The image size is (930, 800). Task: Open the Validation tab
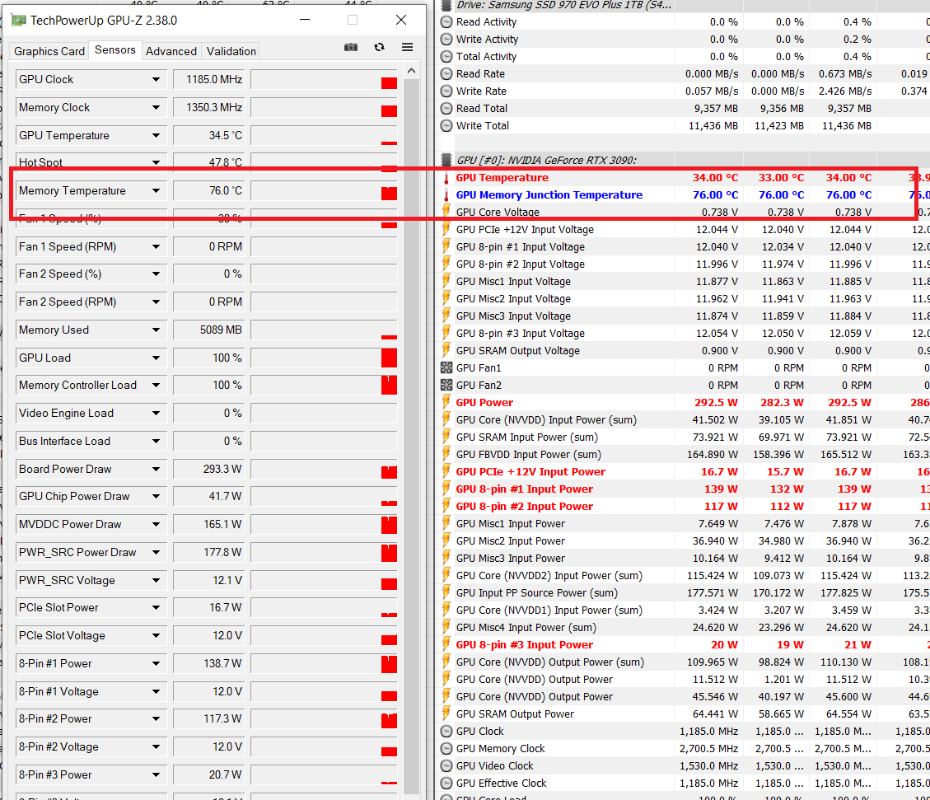click(231, 52)
